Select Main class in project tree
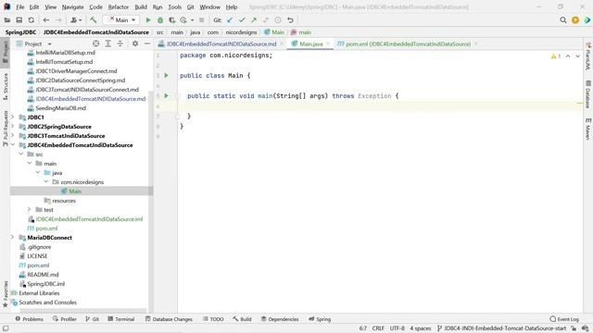This screenshot has width=593, height=333. tap(75, 191)
